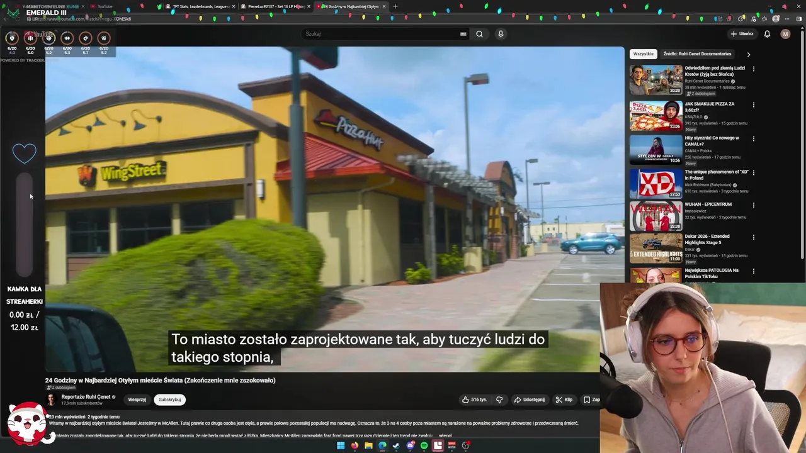Open thumbnail of Odwiedziłem pod ziemią video
This screenshot has width=806, height=453.
click(x=656, y=80)
